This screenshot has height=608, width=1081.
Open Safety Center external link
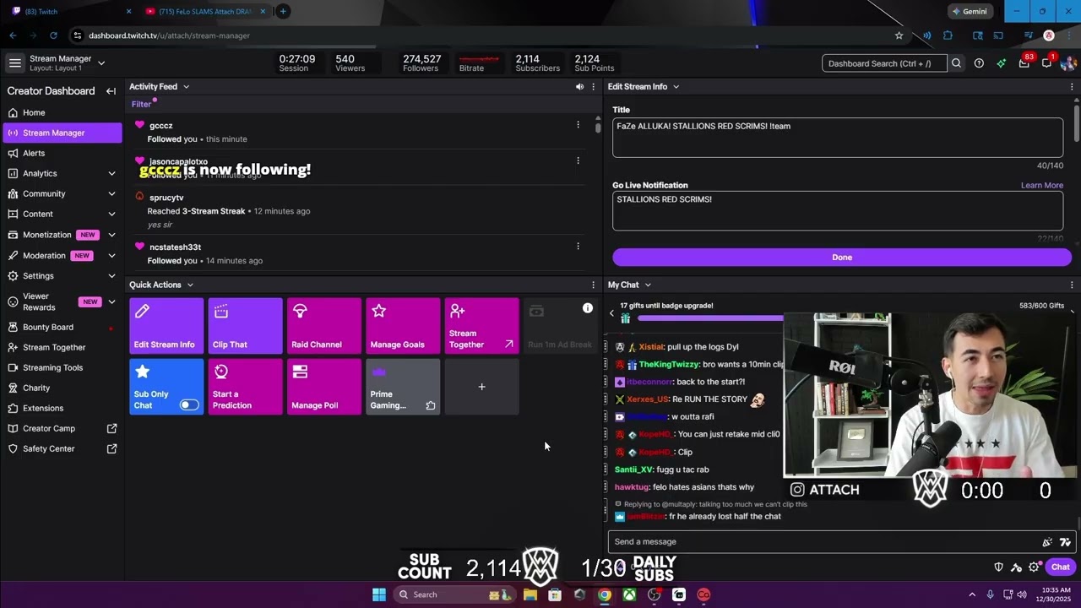pos(62,449)
